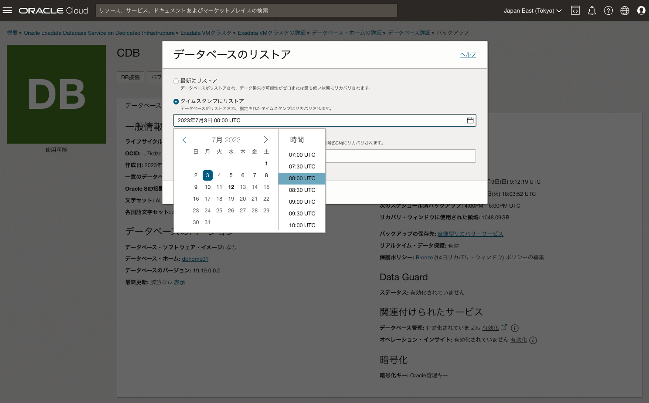The height and width of the screenshot is (403, 649).
Task: Go to next month in calendar
Action: click(266, 139)
